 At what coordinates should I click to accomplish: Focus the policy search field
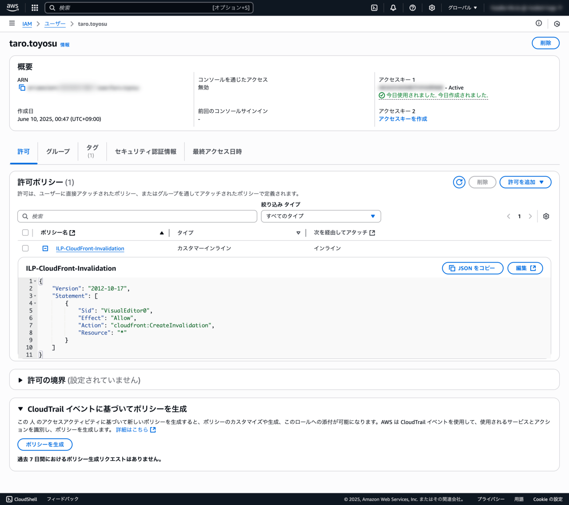137,216
